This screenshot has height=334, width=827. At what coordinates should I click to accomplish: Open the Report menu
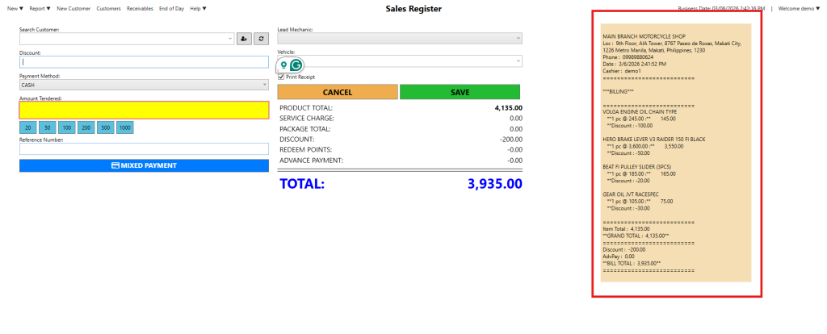coord(39,9)
